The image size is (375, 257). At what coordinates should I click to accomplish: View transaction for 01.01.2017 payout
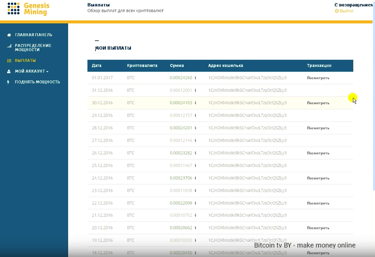point(318,78)
